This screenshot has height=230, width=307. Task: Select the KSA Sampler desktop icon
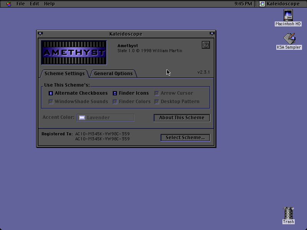pyautogui.click(x=289, y=39)
